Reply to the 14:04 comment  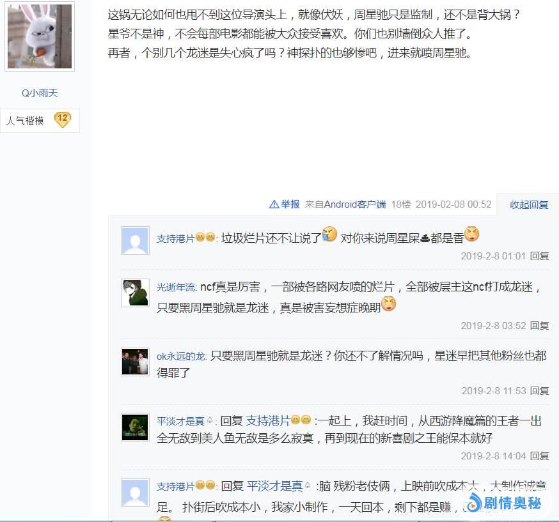(539, 456)
